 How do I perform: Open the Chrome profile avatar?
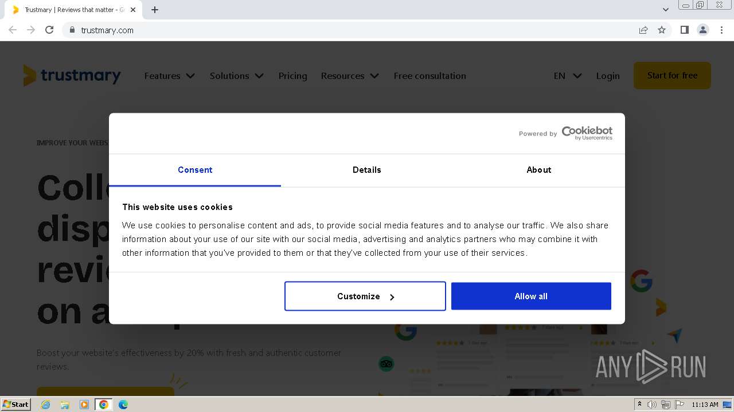703,30
